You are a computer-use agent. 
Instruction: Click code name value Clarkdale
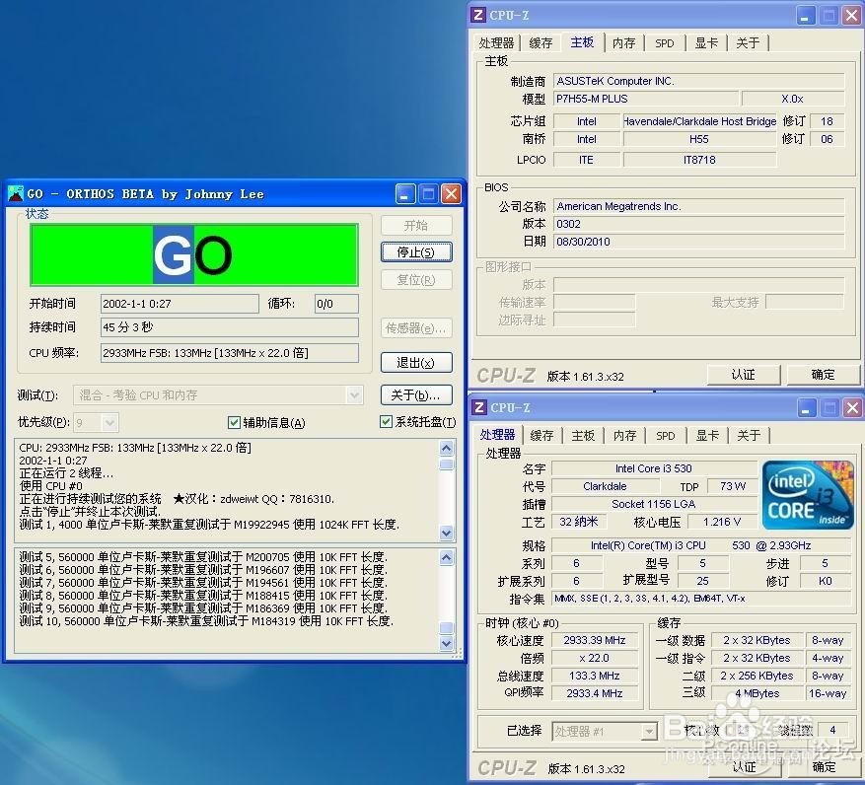[606, 486]
